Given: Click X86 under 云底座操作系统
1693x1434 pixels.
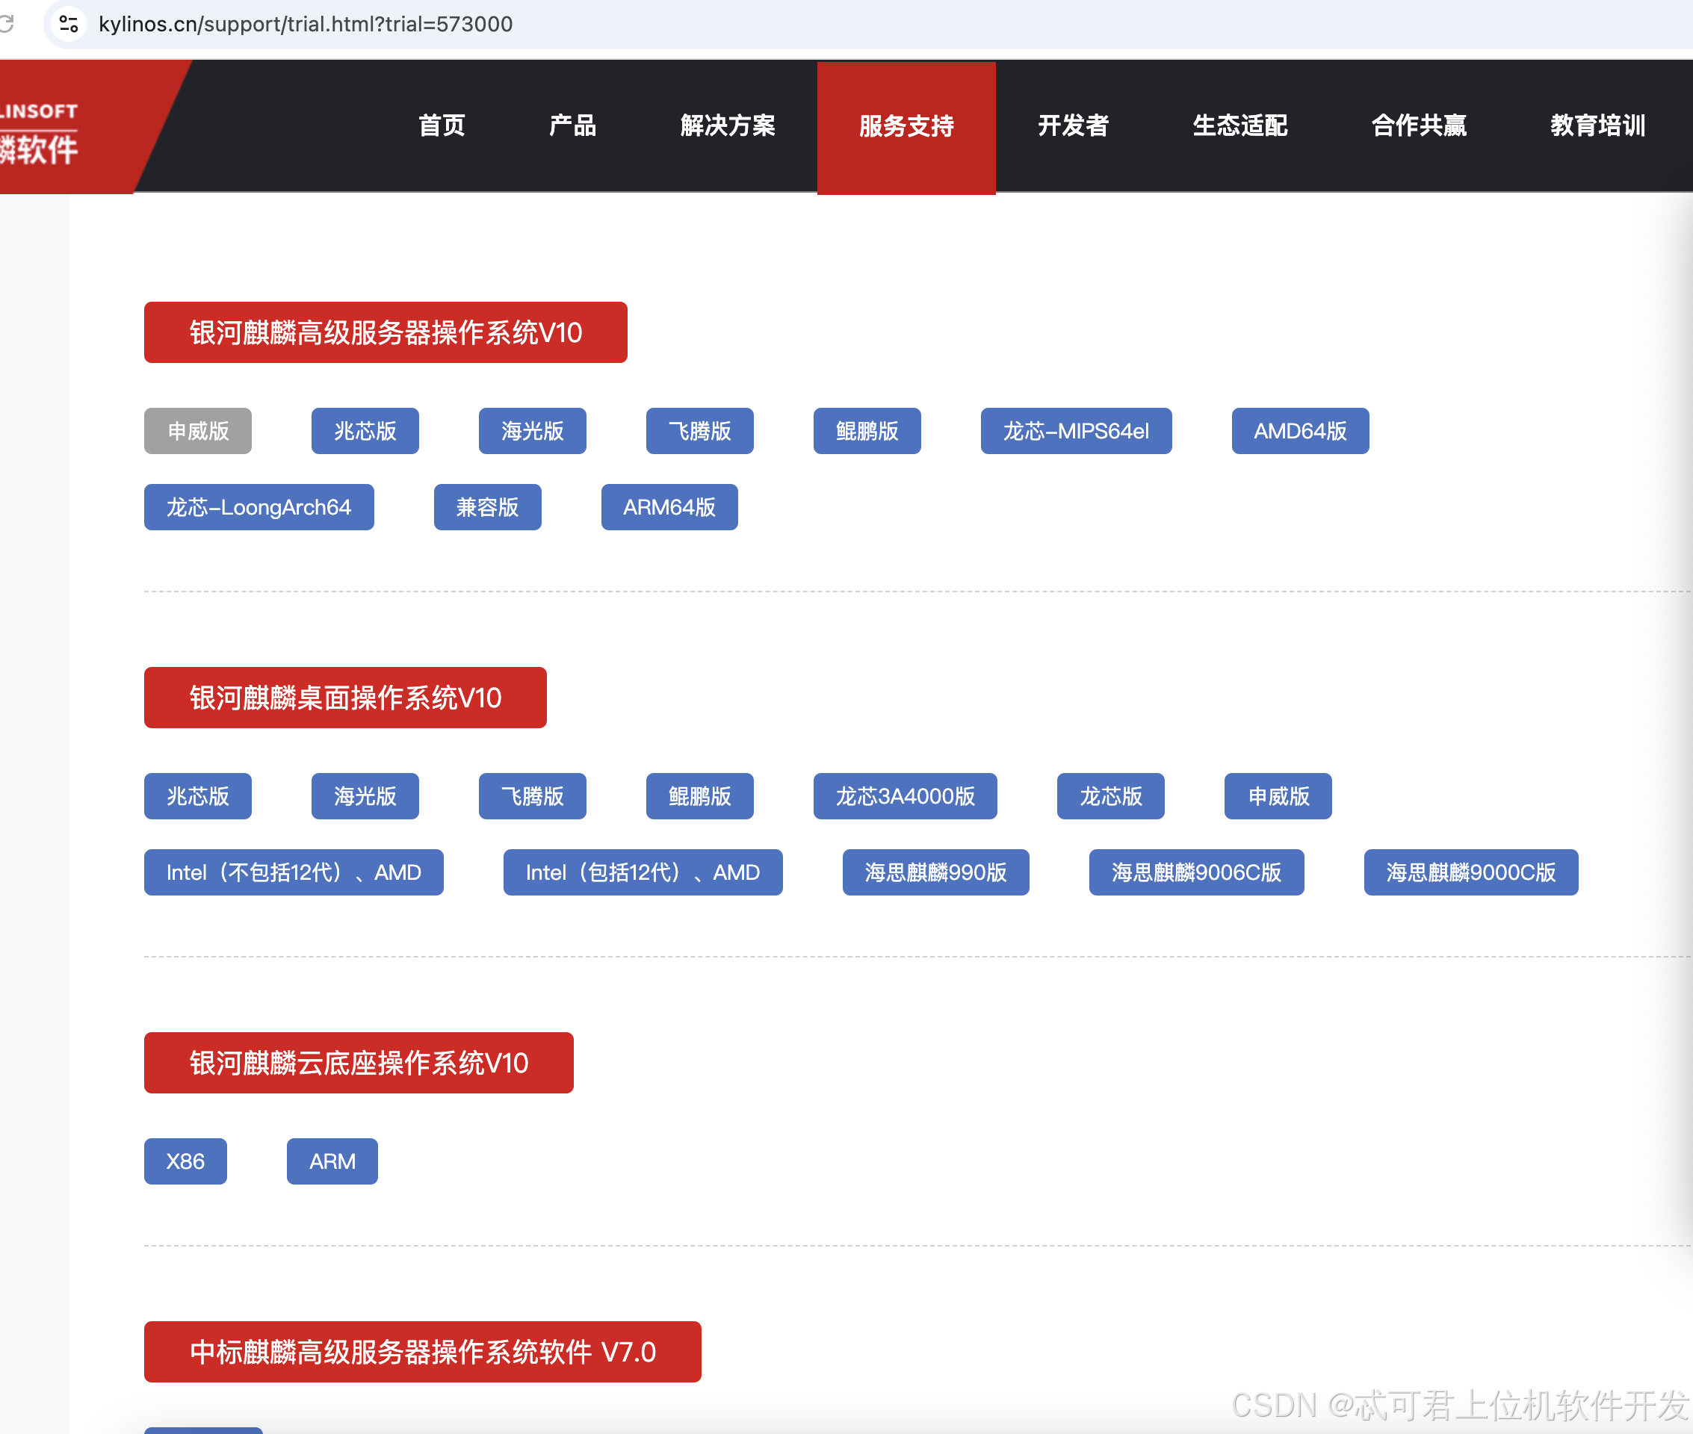Looking at the screenshot, I should pyautogui.click(x=185, y=1161).
